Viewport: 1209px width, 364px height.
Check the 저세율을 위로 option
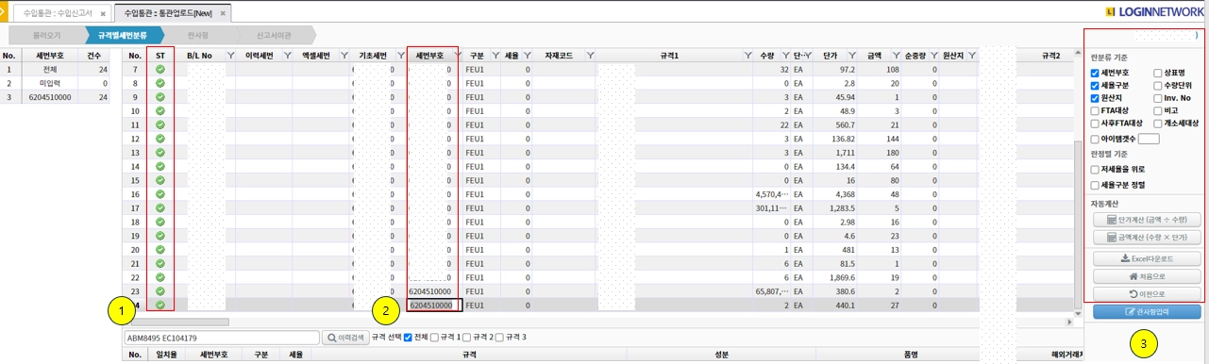[x=1095, y=170]
